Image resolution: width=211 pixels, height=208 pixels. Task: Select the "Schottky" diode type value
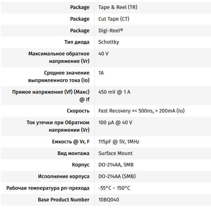109,42
